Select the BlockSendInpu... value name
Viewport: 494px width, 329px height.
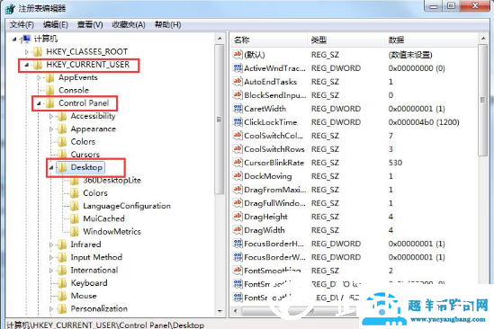pos(275,95)
